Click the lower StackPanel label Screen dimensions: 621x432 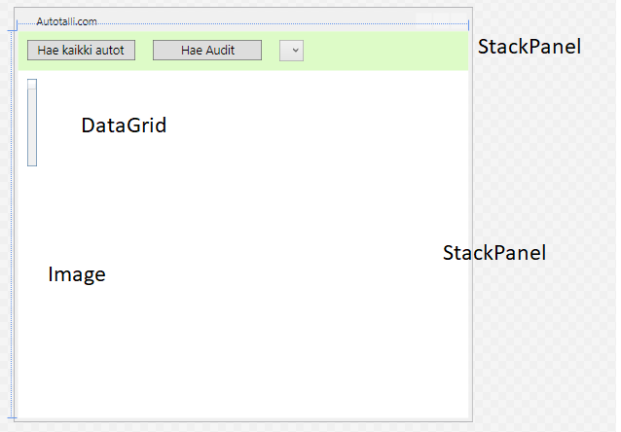pos(493,253)
